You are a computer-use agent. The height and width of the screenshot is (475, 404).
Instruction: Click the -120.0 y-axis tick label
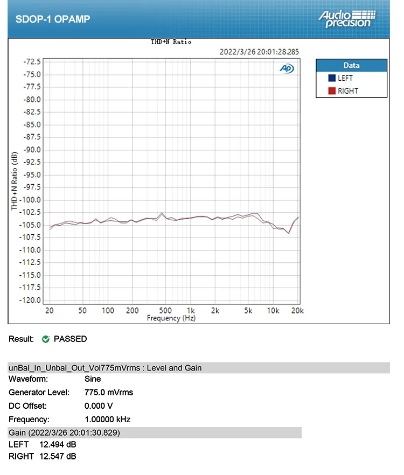click(x=30, y=300)
